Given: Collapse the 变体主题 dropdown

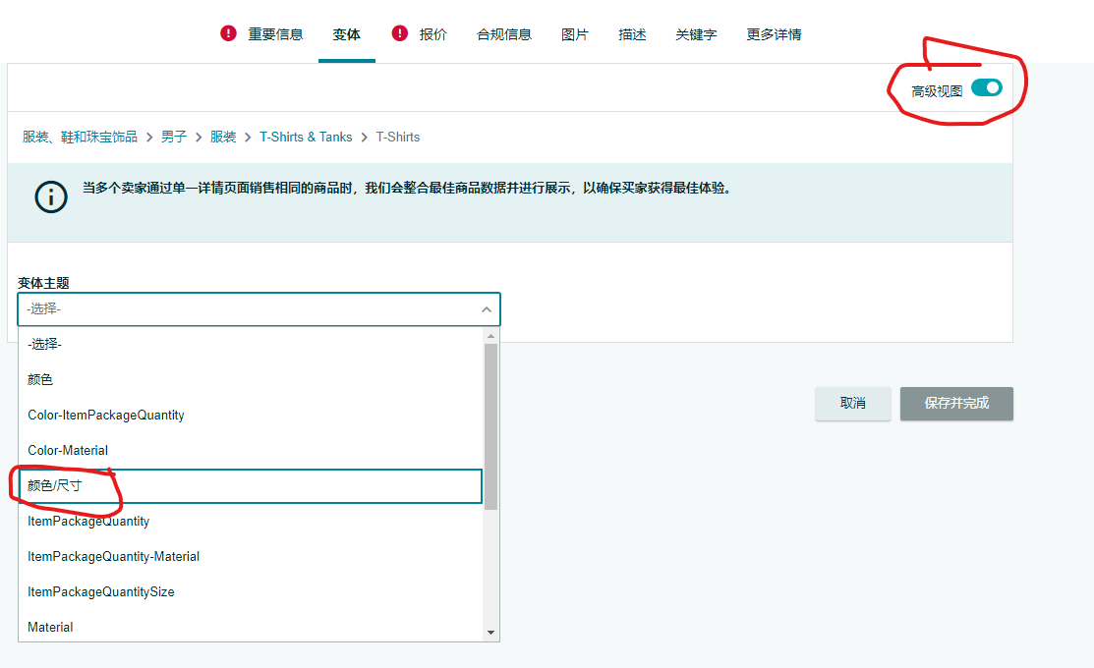Looking at the screenshot, I should [259, 308].
